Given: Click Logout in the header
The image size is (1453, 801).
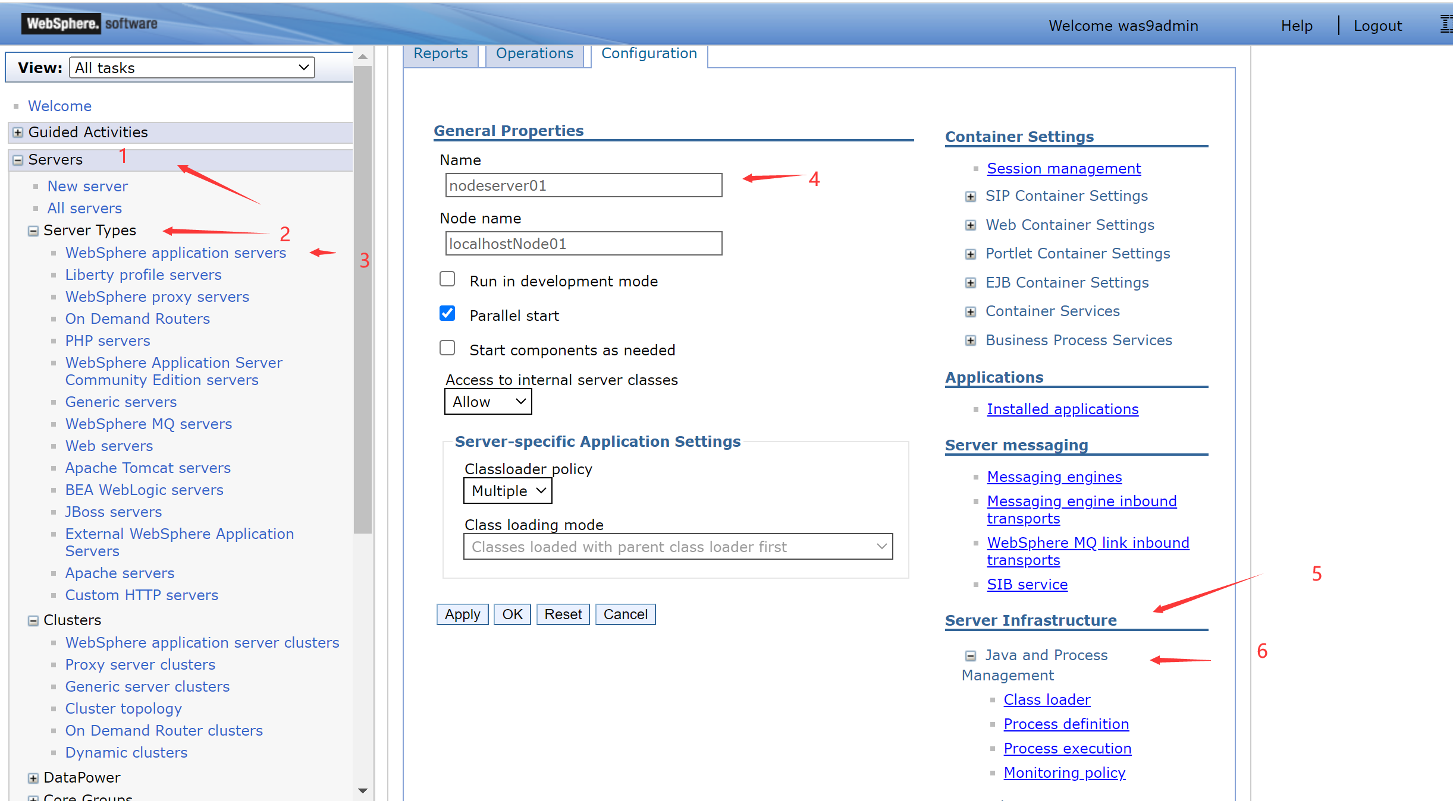Looking at the screenshot, I should coord(1377,26).
